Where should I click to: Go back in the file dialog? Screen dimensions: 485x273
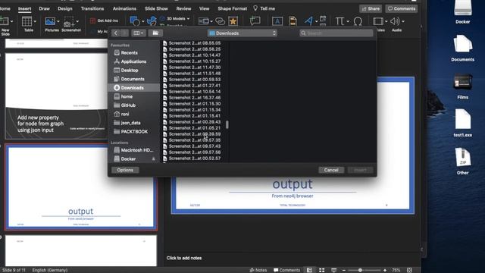click(116, 33)
